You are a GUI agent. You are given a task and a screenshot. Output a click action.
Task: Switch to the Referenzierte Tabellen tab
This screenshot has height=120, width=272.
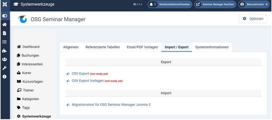click(x=103, y=47)
